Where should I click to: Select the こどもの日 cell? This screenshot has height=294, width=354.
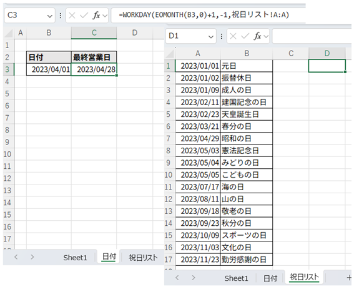247,175
